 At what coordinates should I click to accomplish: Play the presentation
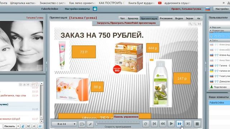tap(171, 124)
